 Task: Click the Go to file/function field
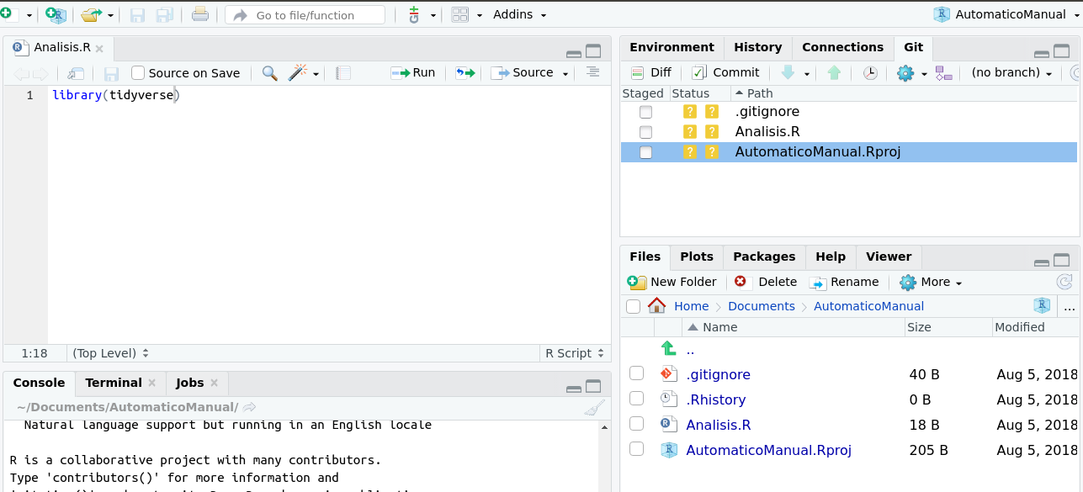pyautogui.click(x=305, y=15)
